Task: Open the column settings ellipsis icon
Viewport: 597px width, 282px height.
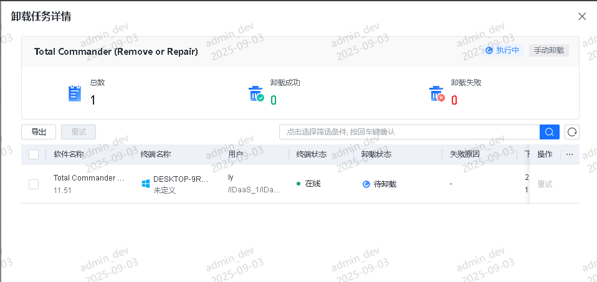Action: coord(570,154)
